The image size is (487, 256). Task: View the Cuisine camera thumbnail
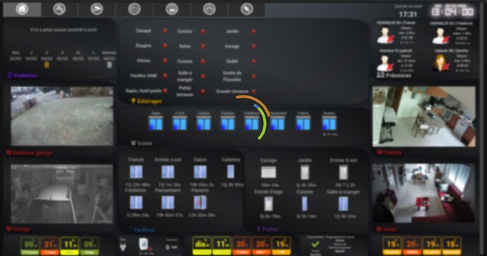pos(424,117)
